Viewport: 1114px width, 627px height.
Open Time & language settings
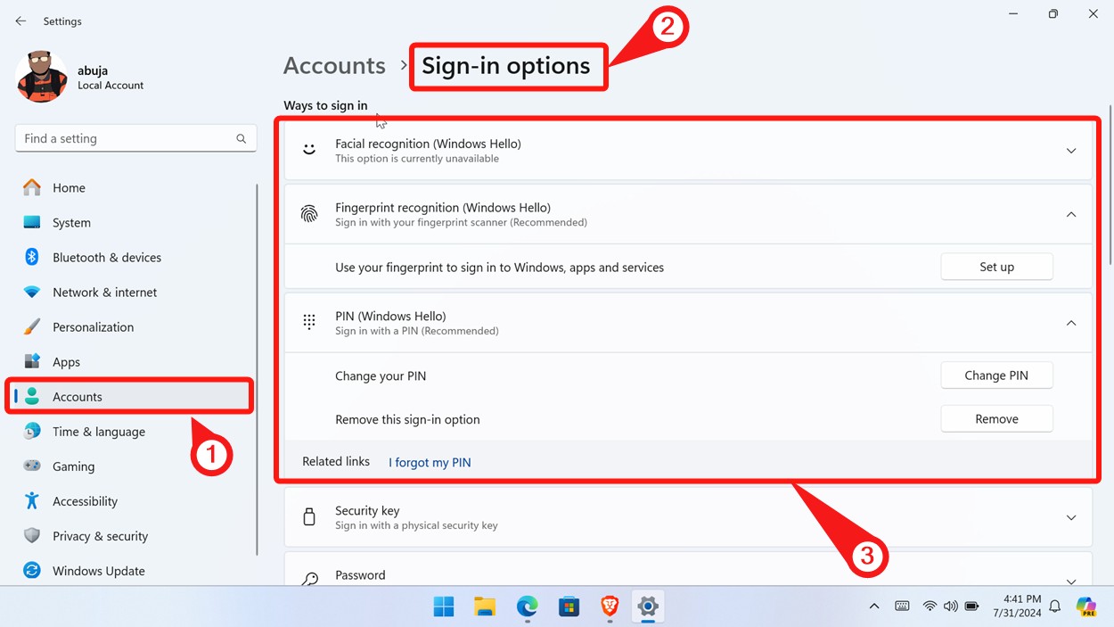[98, 431]
